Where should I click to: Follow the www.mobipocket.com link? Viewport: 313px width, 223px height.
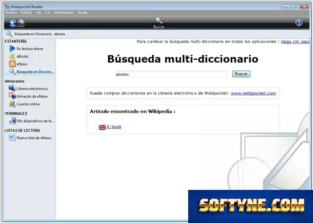(253, 93)
